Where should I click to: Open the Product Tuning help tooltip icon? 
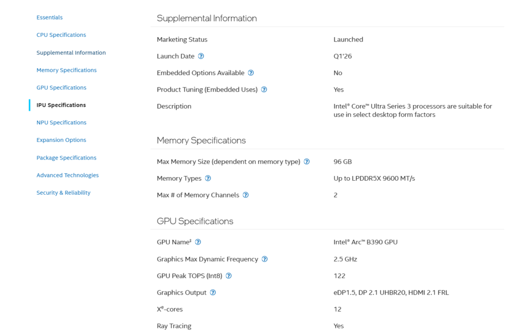[x=264, y=90]
